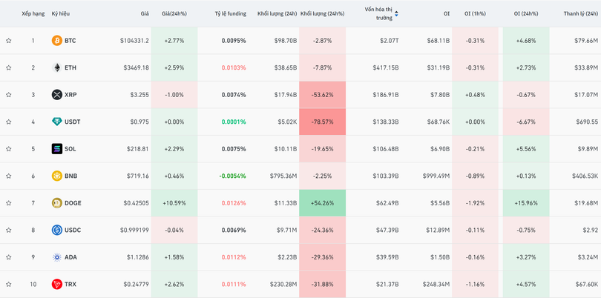This screenshot has width=601, height=298.
Task: Open the ADA coin symbol link
Action: point(72,257)
